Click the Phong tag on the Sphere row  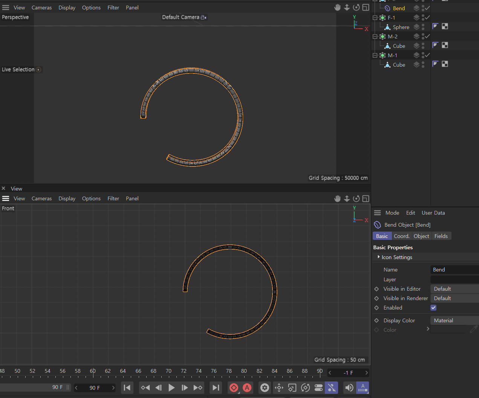click(x=435, y=26)
